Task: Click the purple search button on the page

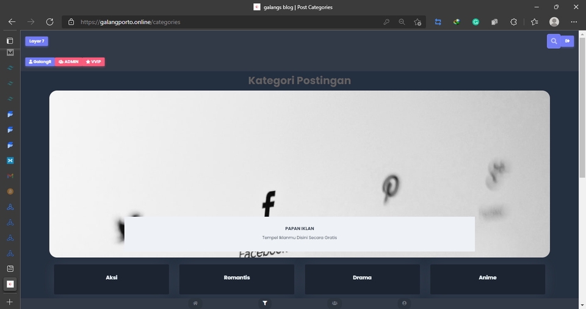Action: [554, 41]
